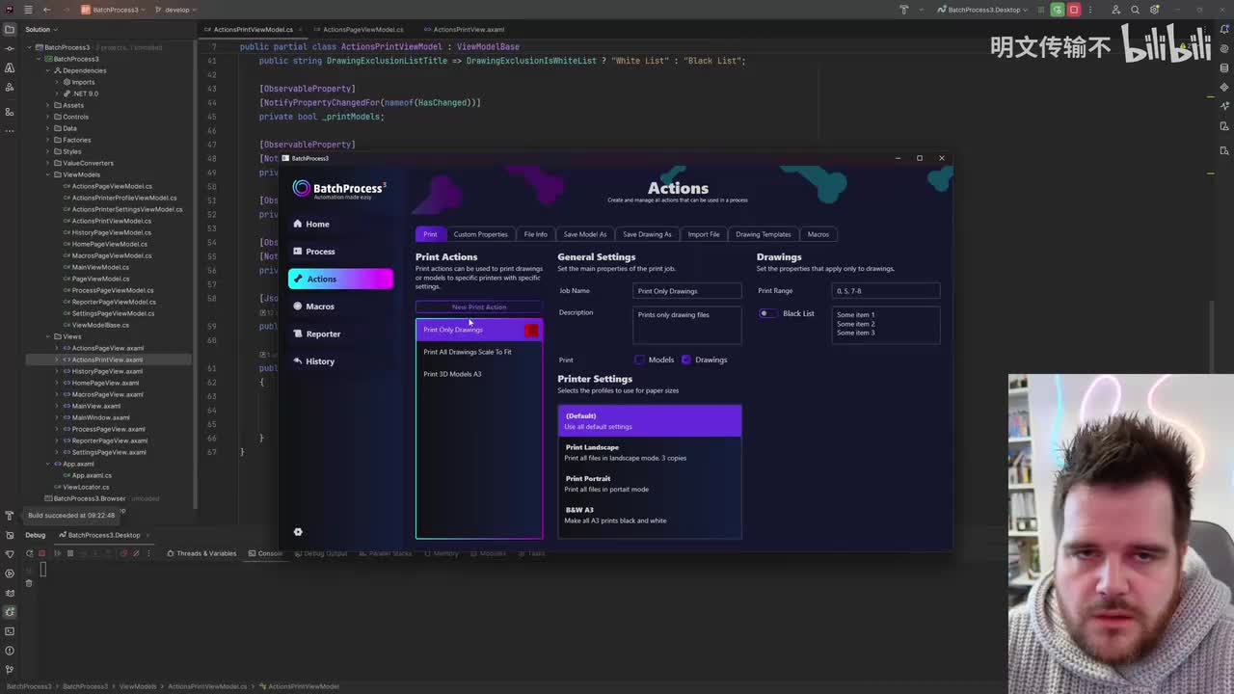The height and width of the screenshot is (694, 1234).
Task: Click the green rerun debug button
Action: pos(1058,10)
